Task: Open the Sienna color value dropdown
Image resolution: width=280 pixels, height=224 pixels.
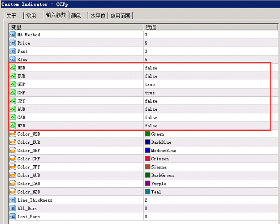Action: tap(211, 167)
